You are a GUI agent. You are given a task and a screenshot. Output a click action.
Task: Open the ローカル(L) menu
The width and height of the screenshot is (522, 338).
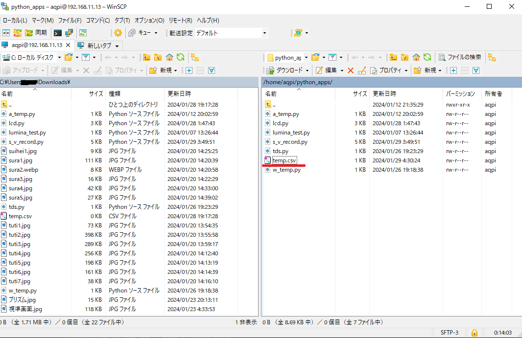click(x=15, y=20)
